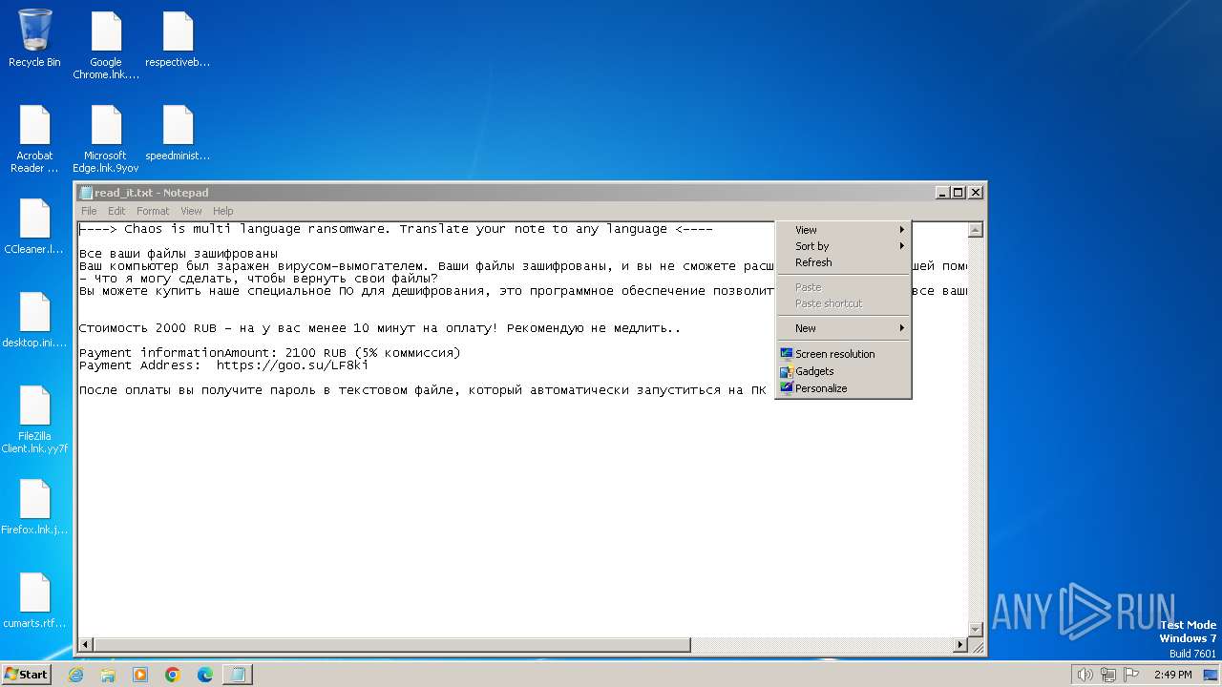1222x687 pixels.
Task: Open the View menu in Notepad
Action: tap(191, 211)
